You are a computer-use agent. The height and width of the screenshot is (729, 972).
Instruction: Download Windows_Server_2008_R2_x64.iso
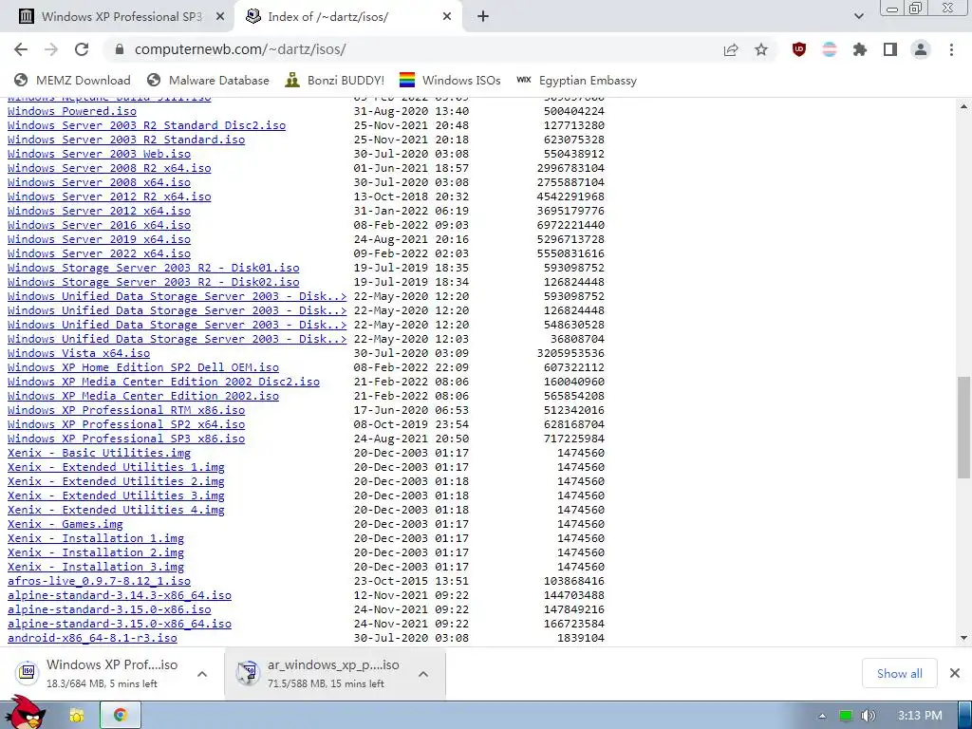click(x=109, y=168)
